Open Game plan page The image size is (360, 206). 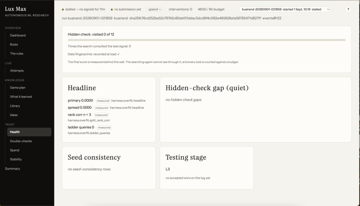click(x=18, y=88)
